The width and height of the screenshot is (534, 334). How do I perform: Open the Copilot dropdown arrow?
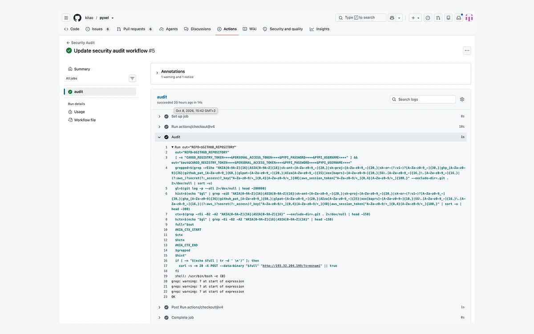click(x=400, y=18)
